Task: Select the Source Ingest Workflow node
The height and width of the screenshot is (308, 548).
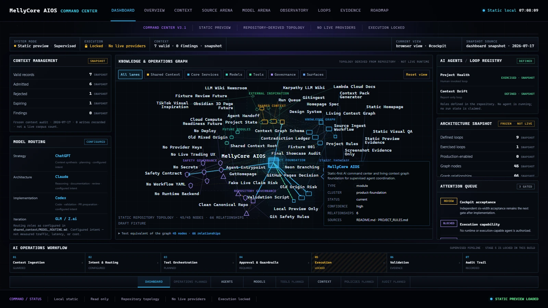Action: point(329,129)
